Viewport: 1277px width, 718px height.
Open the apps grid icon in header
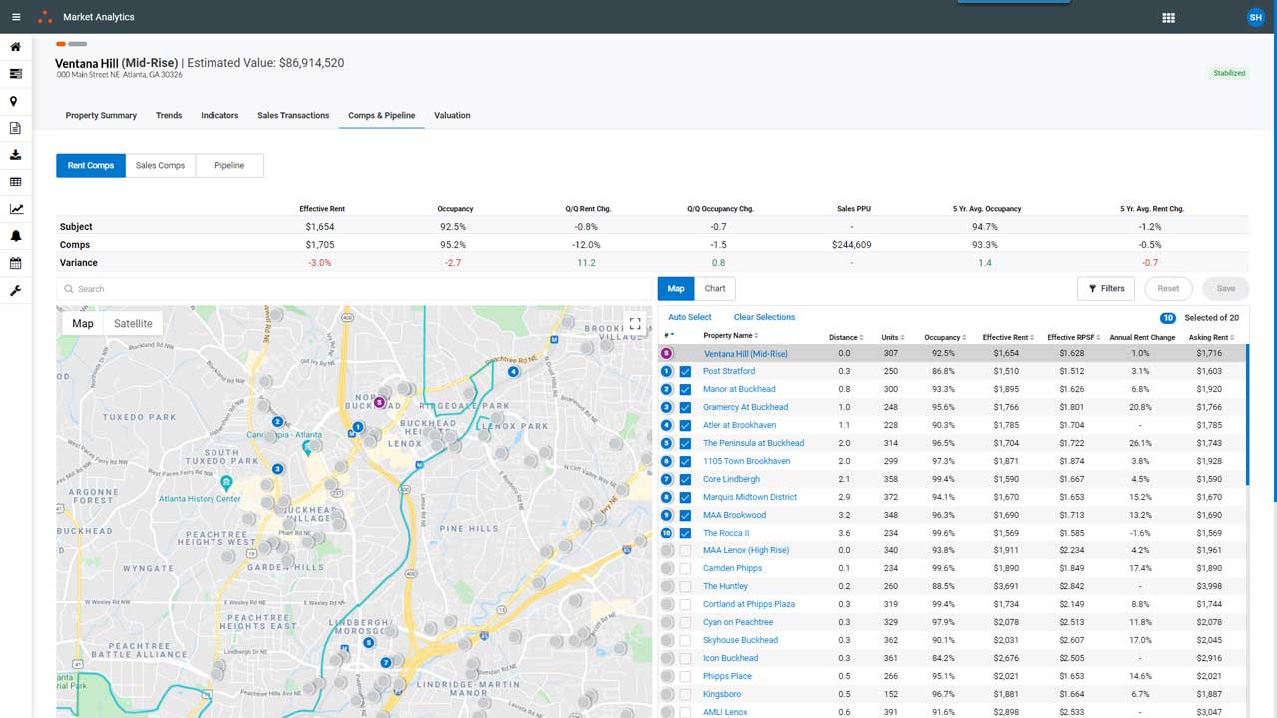click(1168, 17)
